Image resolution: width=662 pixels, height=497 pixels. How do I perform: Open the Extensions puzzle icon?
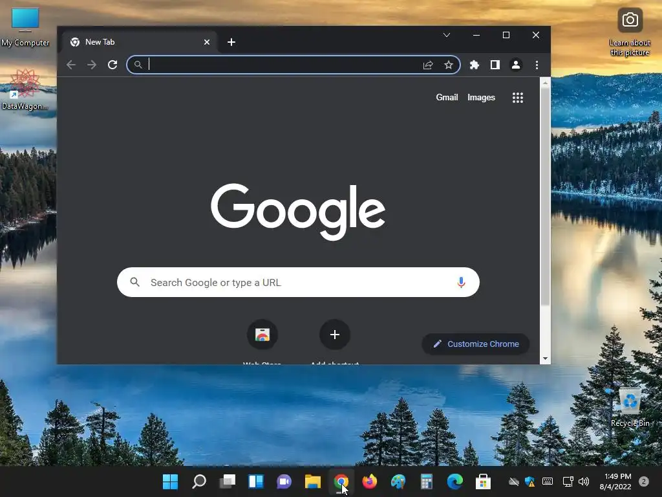point(474,65)
